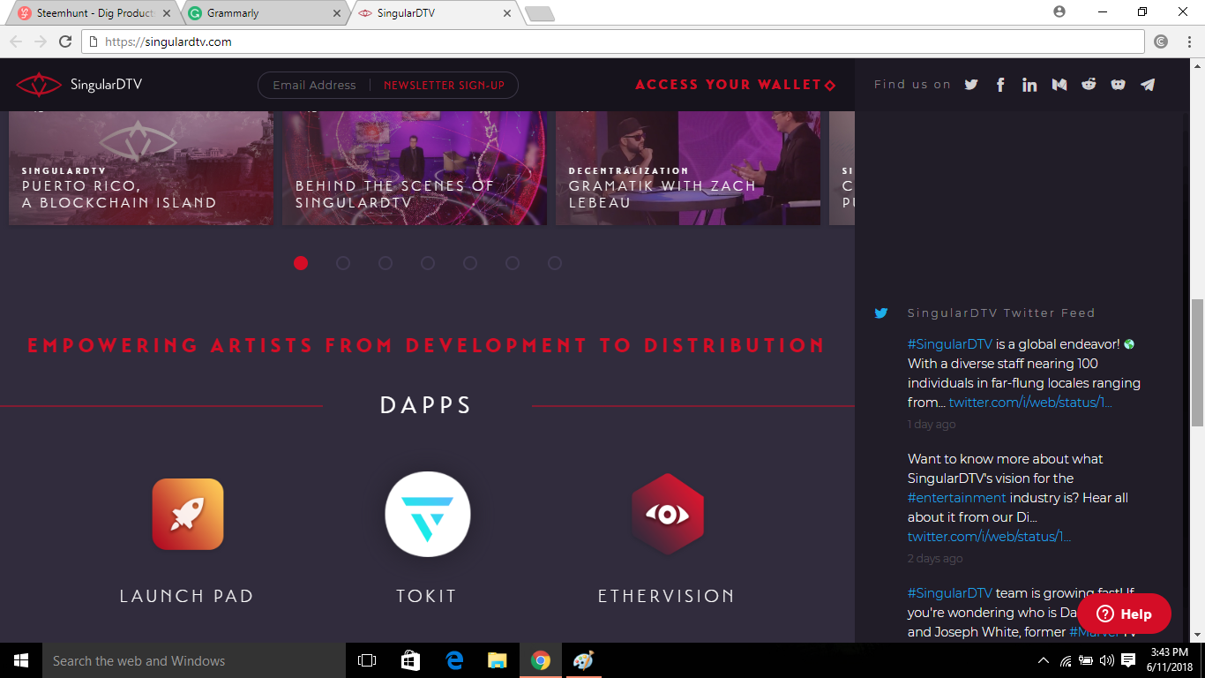Click Access Your Wallet link
This screenshot has height=678, width=1205.
coord(735,85)
